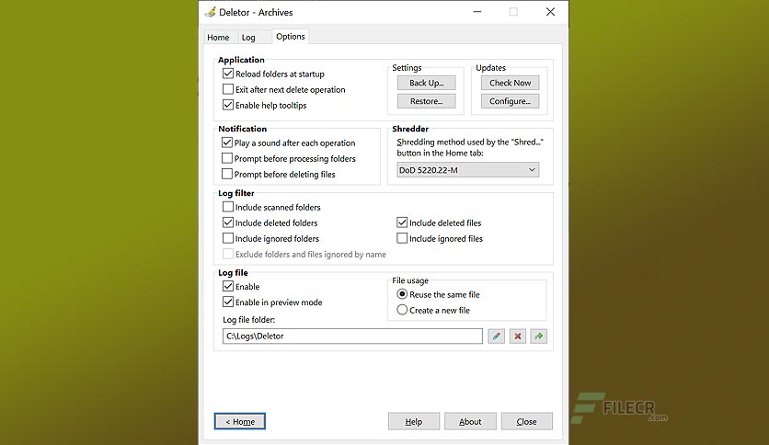Click the pencil edit icon beside log folder

coord(496,337)
